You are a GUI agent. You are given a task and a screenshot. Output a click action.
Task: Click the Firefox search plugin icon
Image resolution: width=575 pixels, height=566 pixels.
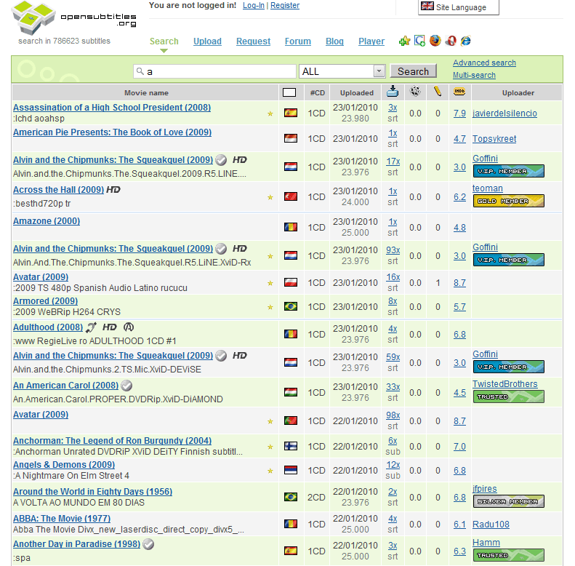(x=435, y=40)
